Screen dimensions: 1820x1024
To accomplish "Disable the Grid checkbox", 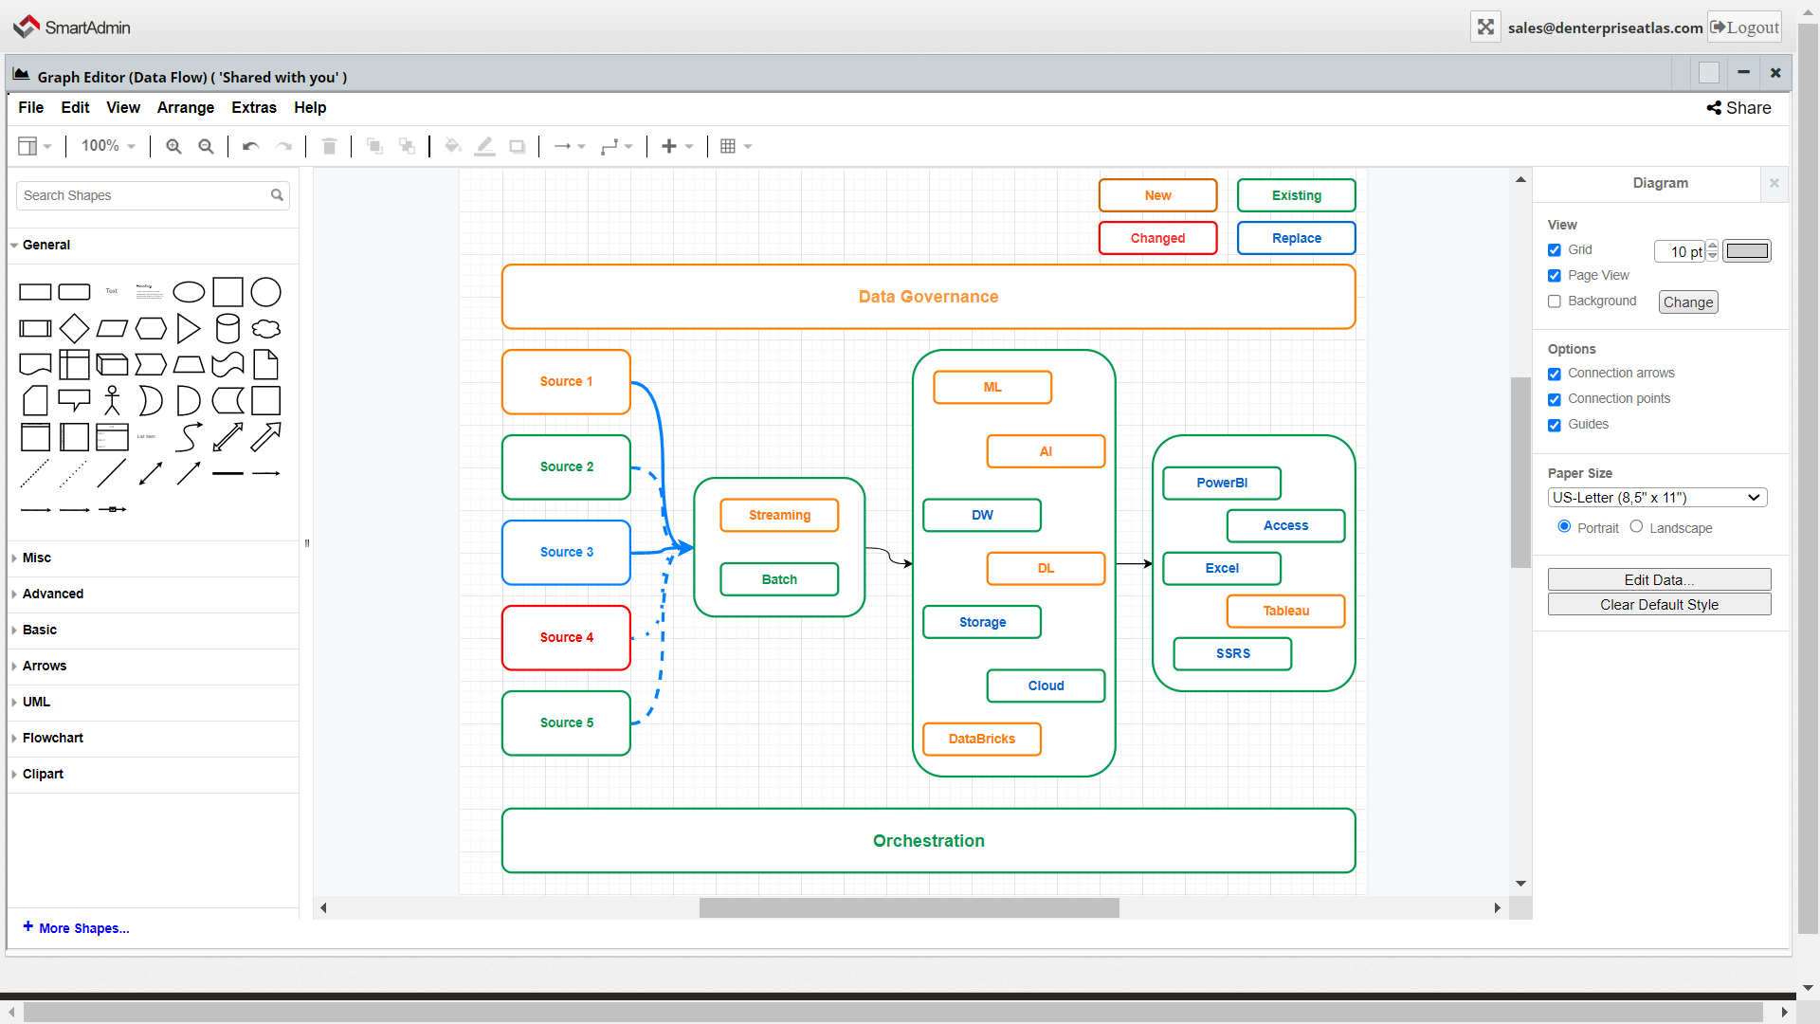I will click(1555, 250).
